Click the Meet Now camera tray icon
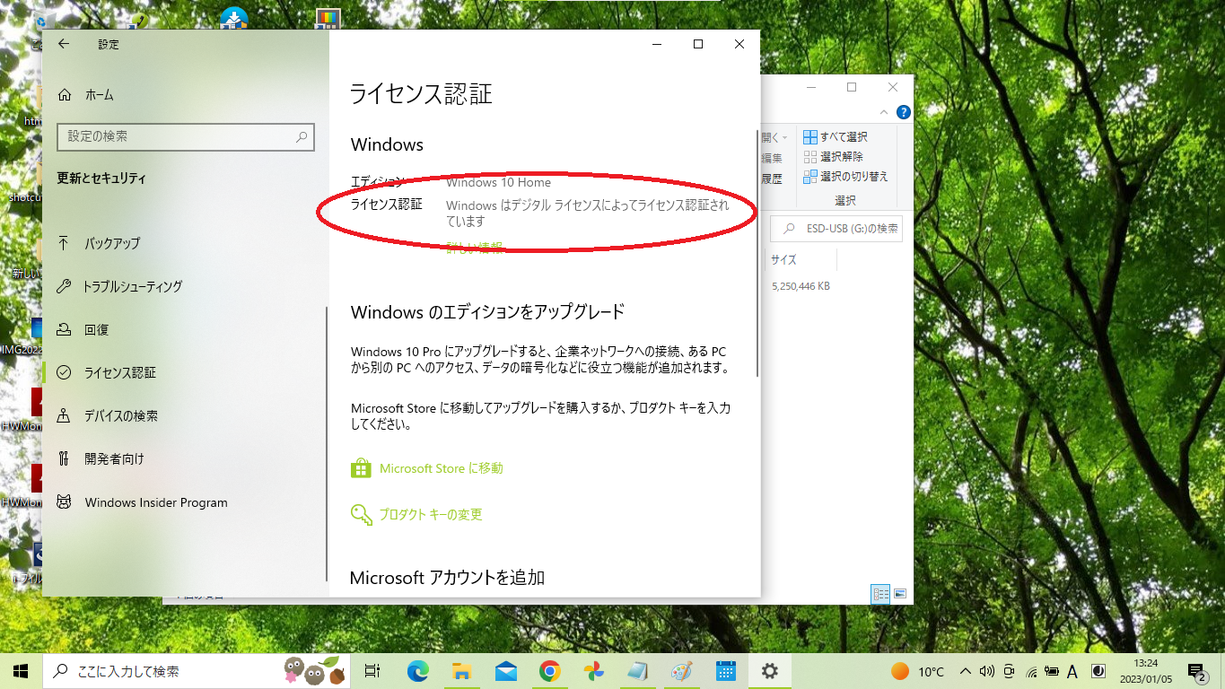This screenshot has width=1225, height=689. coord(1009,671)
